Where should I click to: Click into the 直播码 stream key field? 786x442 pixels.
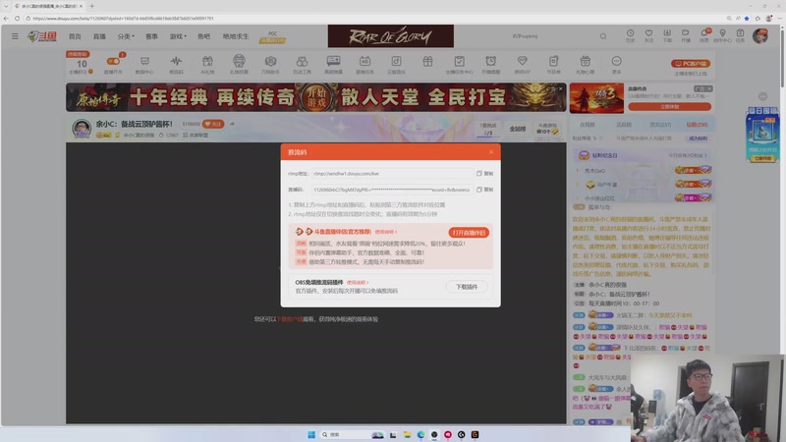[x=392, y=190]
